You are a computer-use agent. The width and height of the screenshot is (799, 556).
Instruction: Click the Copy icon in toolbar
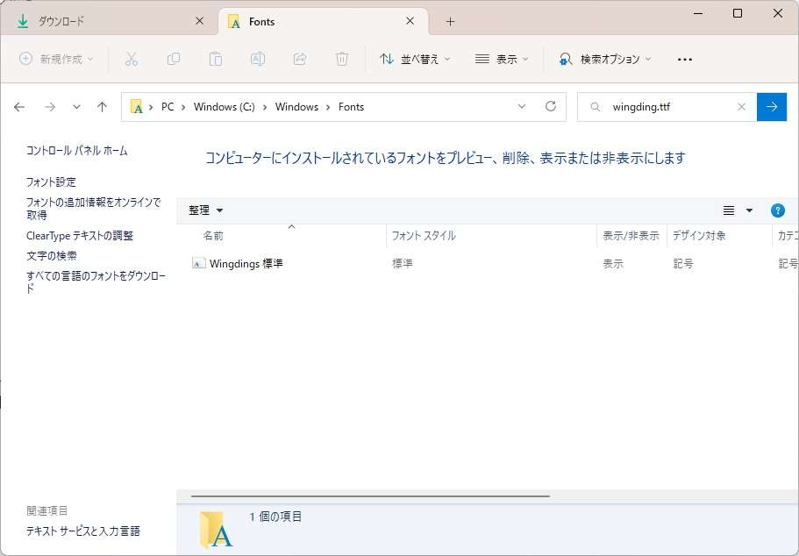[x=174, y=59]
